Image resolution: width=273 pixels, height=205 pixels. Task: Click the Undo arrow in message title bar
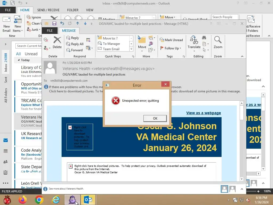coord(62,23)
